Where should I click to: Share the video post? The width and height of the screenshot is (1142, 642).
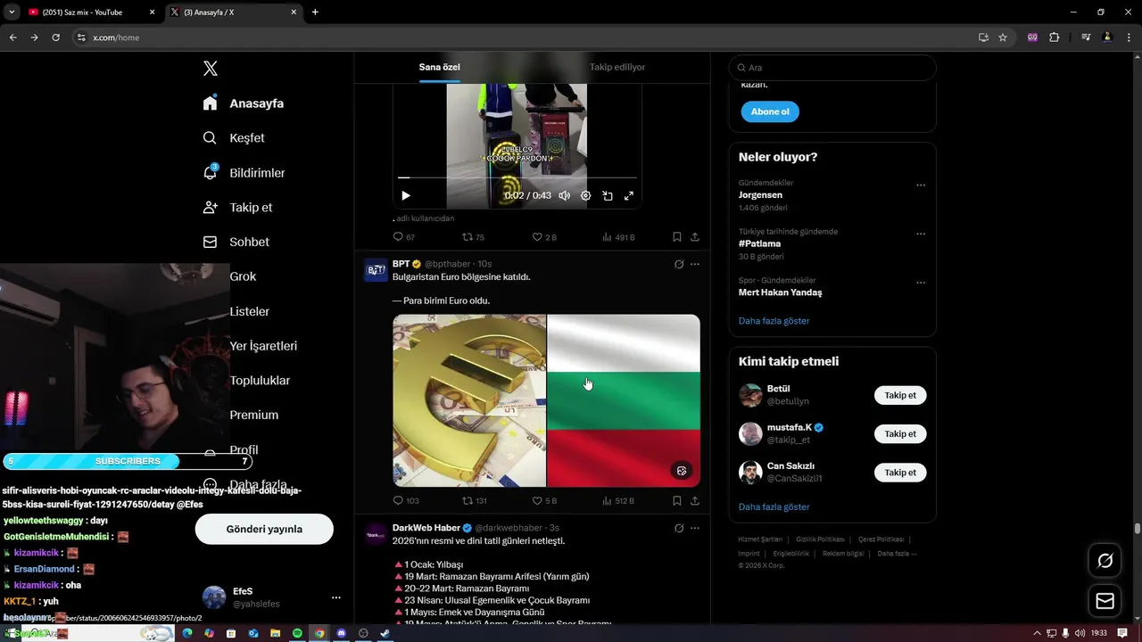point(695,237)
